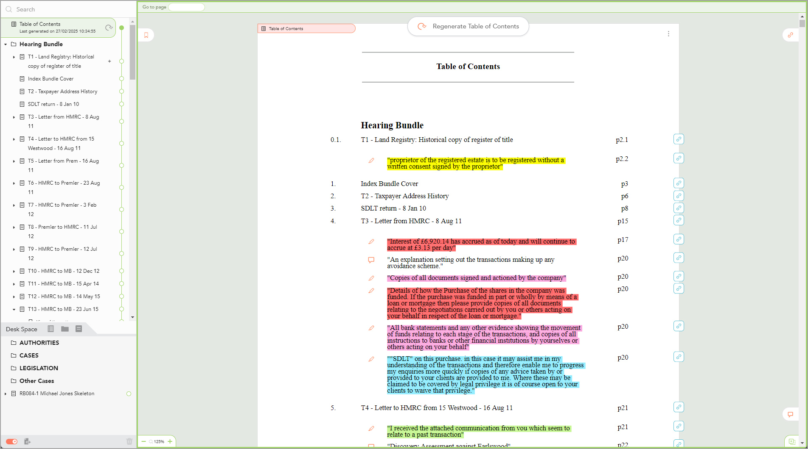Screen dimensions: 808x449
Task: Click the link icon for T4 Letter to HMRC row
Action: pyautogui.click(x=679, y=407)
